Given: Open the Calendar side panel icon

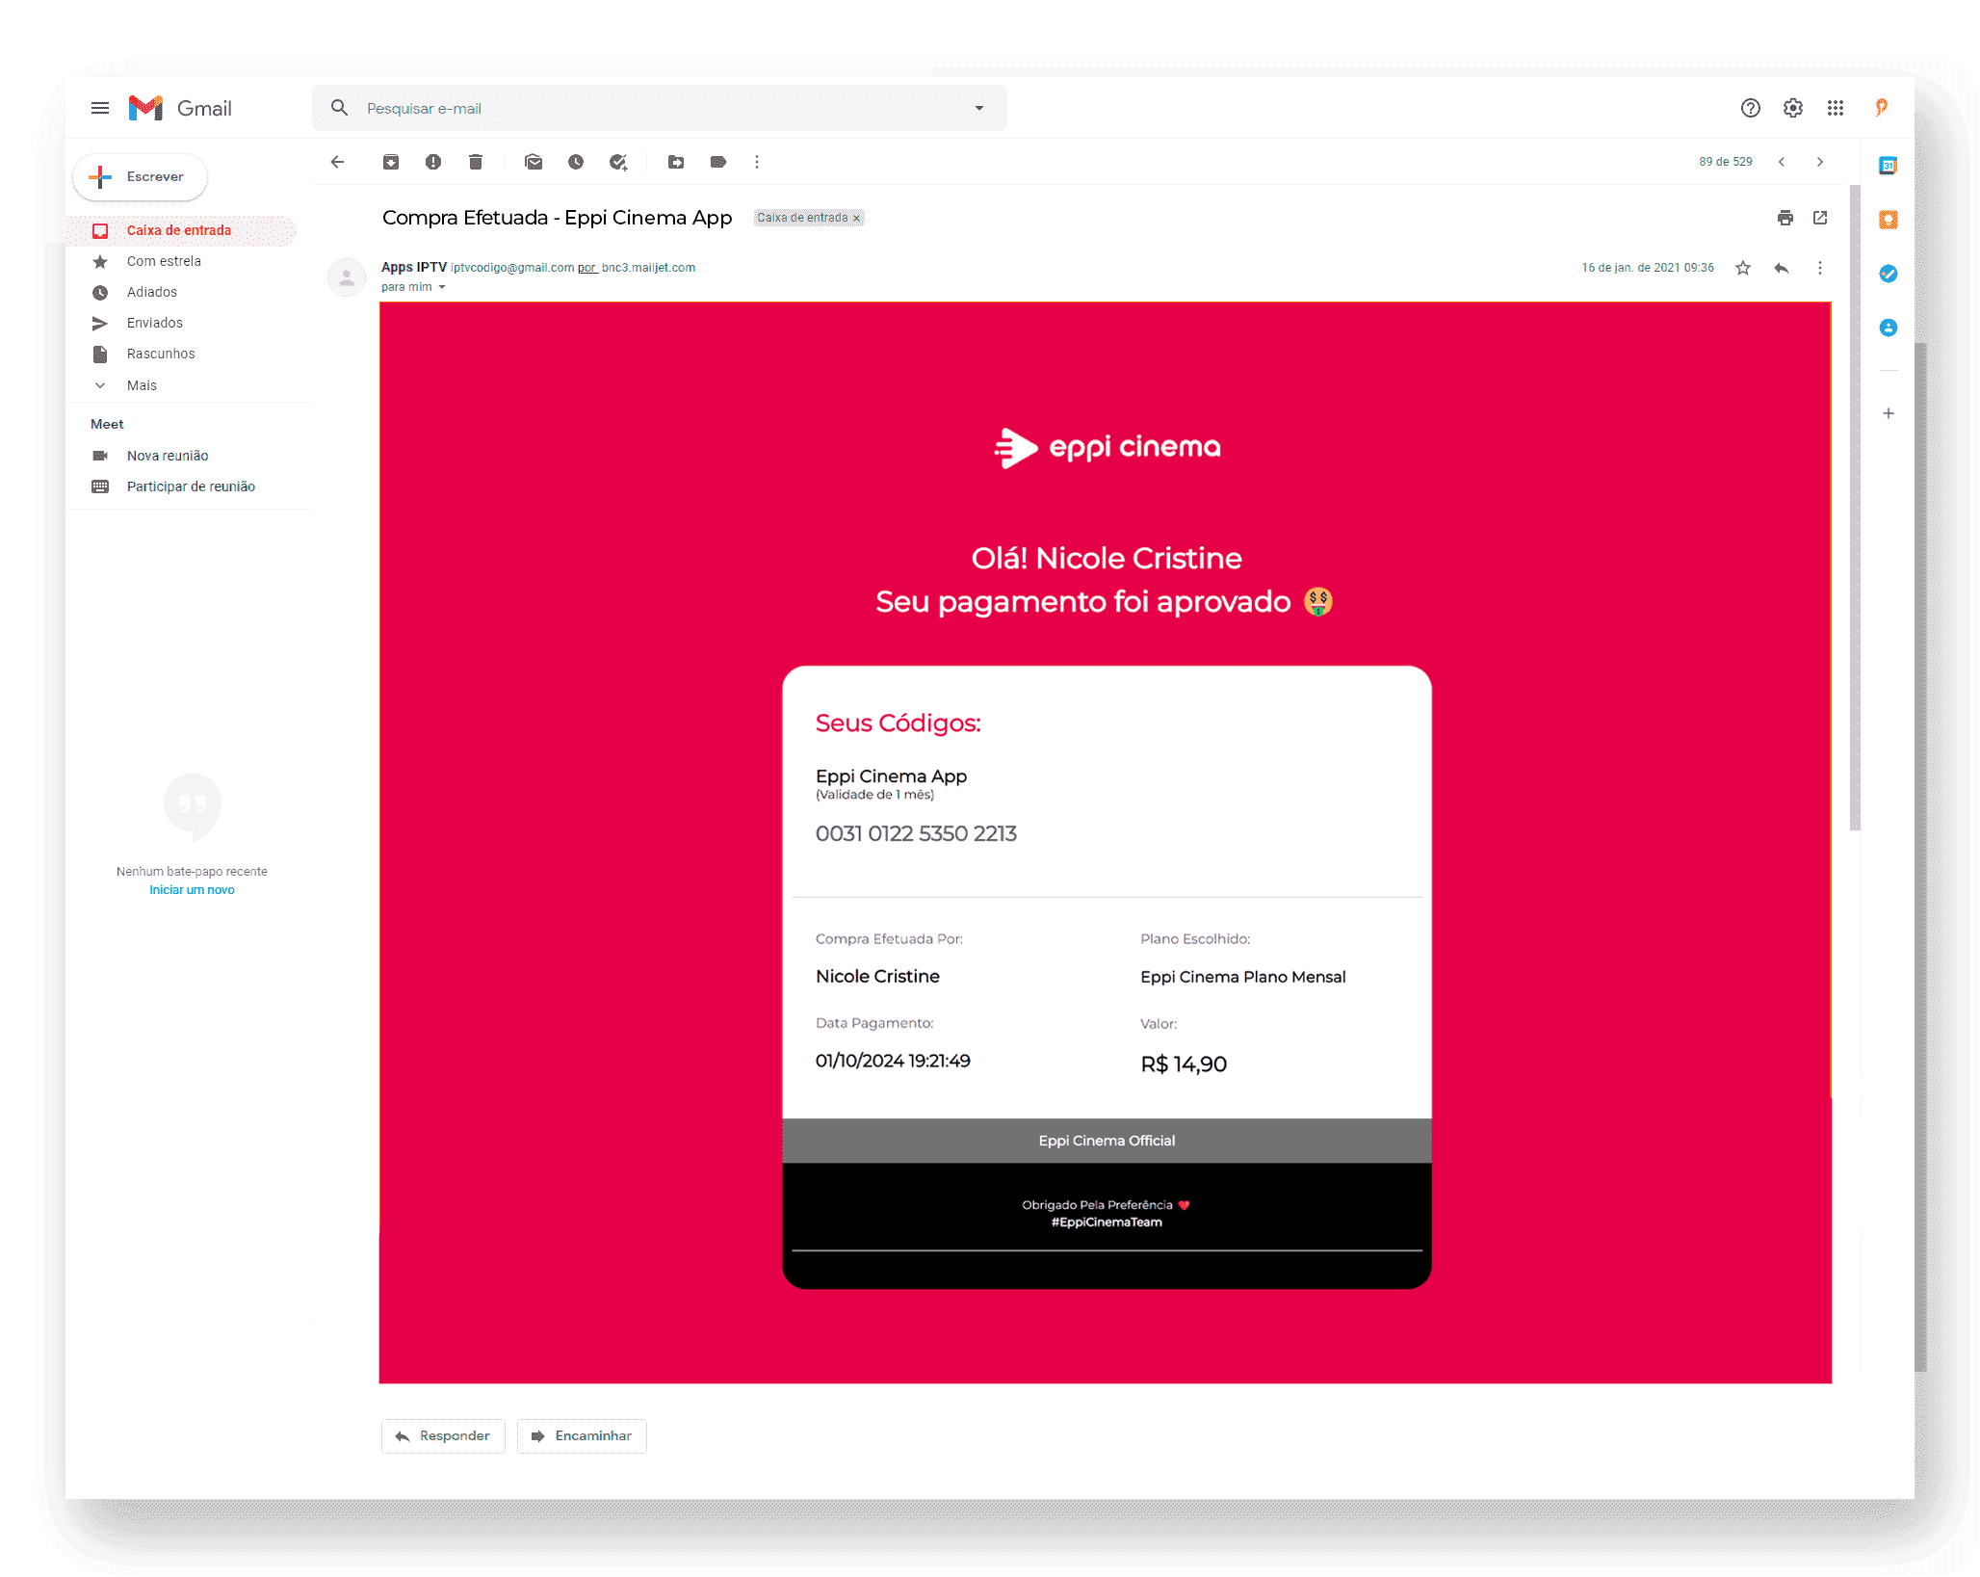Looking at the screenshot, I should (1889, 166).
